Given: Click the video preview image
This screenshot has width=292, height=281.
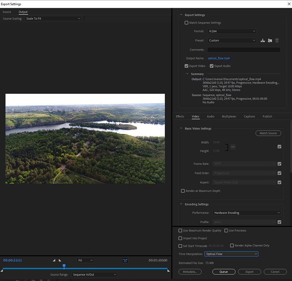Looking at the screenshot, I should (85, 139).
